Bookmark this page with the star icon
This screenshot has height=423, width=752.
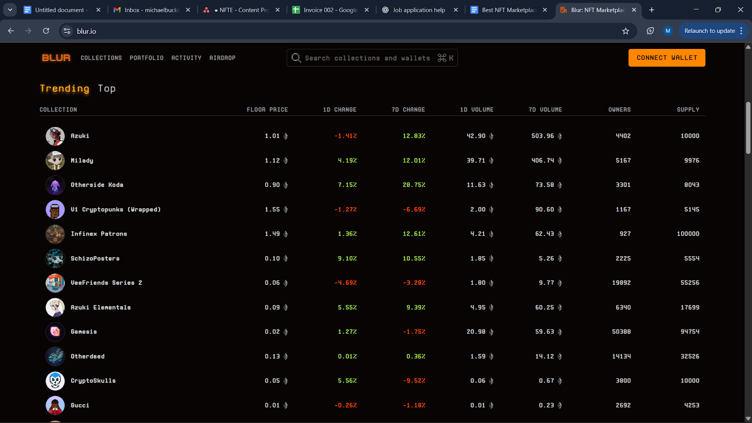point(626,31)
